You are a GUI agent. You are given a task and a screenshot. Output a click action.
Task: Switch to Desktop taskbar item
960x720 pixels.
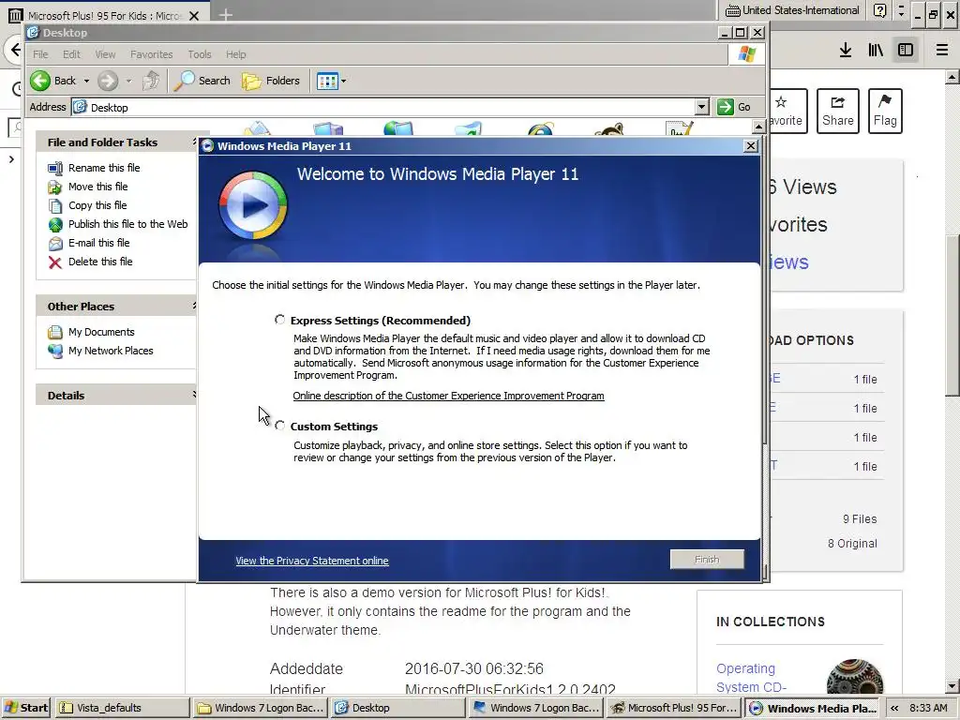(399, 708)
